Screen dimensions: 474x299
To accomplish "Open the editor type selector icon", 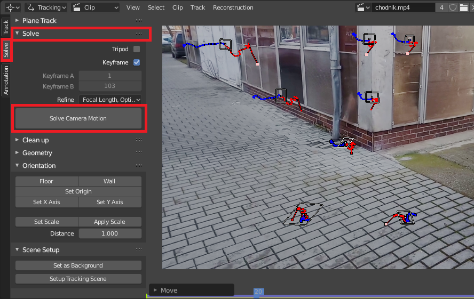I will tap(13, 7).
